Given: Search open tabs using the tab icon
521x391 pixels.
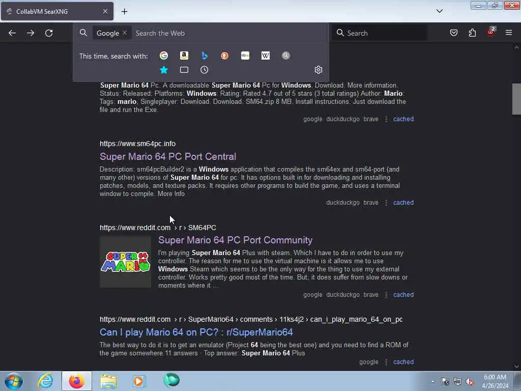Looking at the screenshot, I should [184, 70].
